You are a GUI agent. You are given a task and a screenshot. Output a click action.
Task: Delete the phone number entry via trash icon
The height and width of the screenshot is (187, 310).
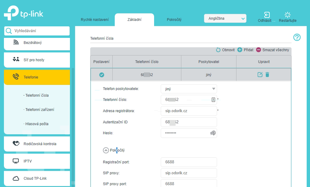pos(267,75)
